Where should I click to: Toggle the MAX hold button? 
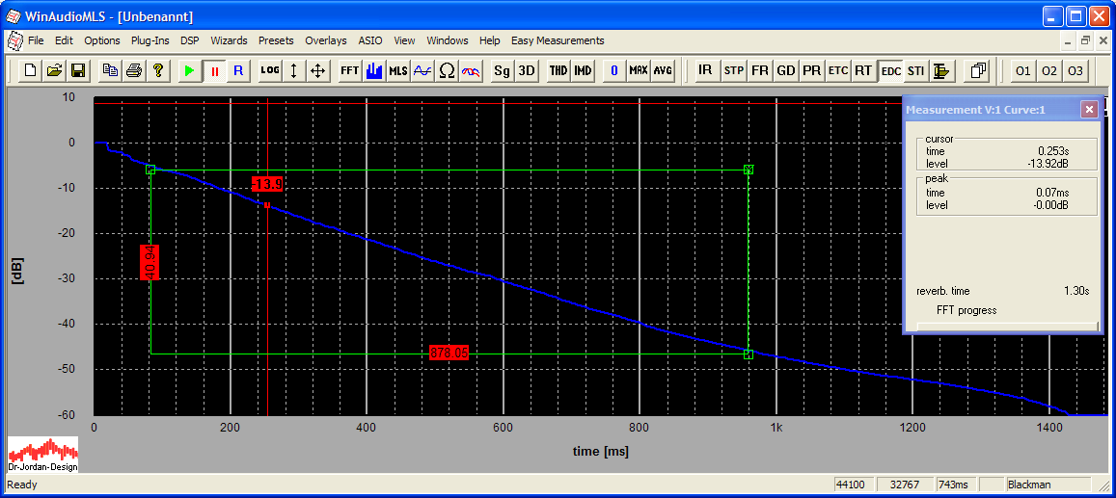coord(639,70)
